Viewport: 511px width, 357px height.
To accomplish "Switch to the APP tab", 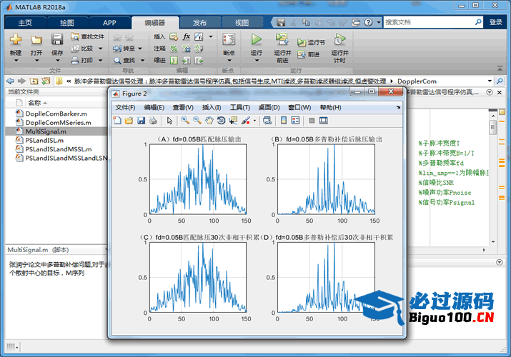I will (x=109, y=23).
